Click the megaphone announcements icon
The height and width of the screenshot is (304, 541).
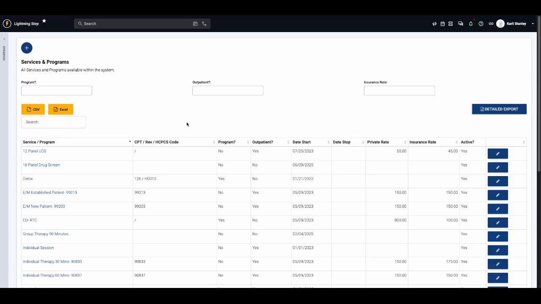pos(434,24)
